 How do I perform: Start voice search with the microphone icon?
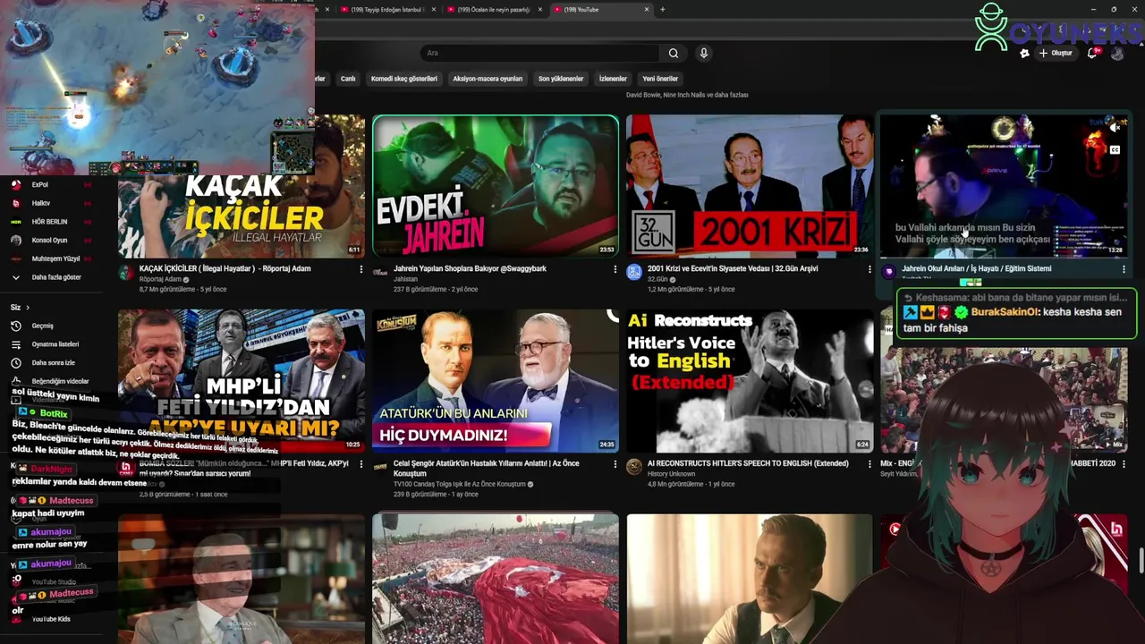pos(704,53)
